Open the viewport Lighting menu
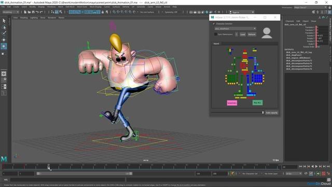Viewport: 332px width, 187px height. pyautogui.click(x=34, y=18)
